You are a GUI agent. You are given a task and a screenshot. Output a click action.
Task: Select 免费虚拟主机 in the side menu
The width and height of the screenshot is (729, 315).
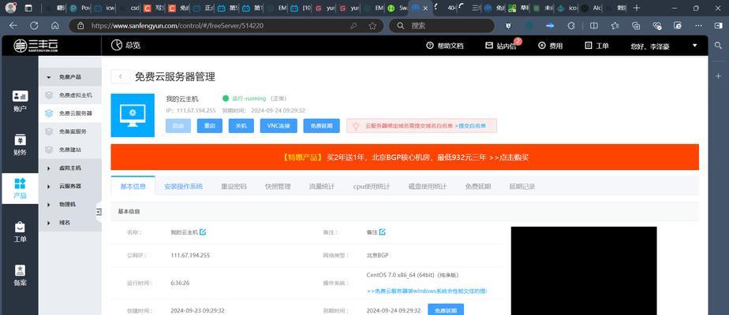pos(69,95)
